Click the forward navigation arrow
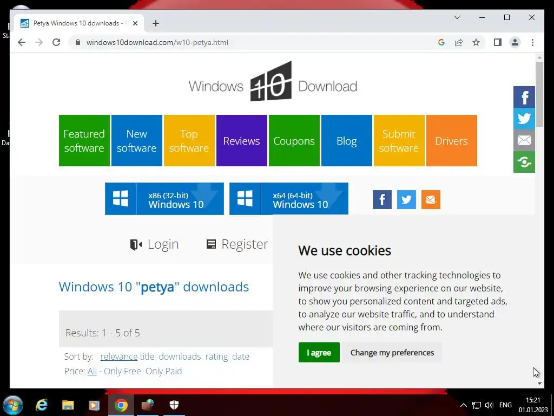 39,42
